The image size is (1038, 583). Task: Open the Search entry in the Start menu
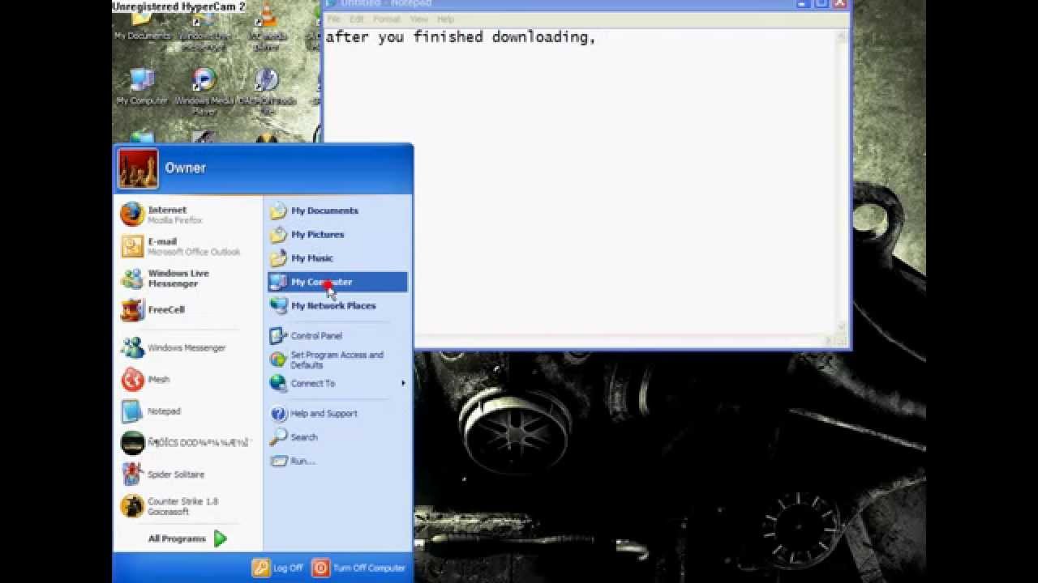[x=337, y=437]
